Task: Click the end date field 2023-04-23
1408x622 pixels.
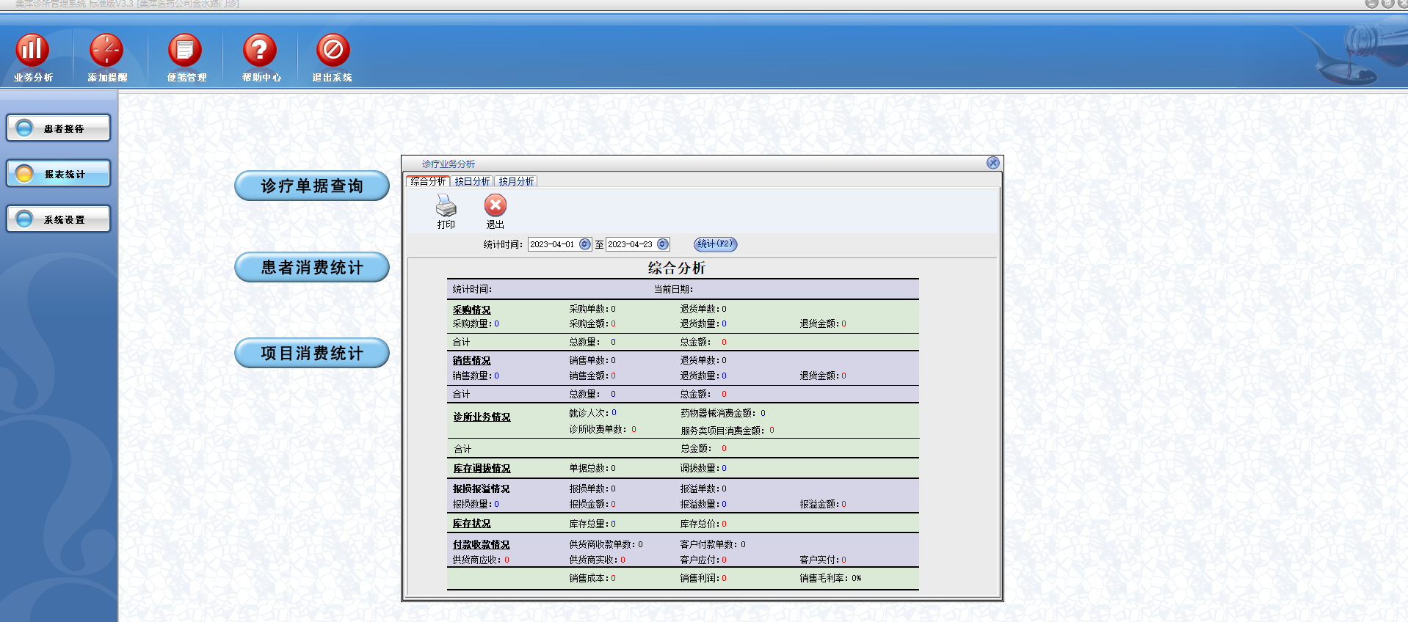Action: pos(631,244)
